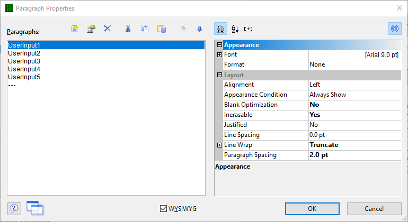Click the Paragraph Spacing value field

tap(354, 155)
